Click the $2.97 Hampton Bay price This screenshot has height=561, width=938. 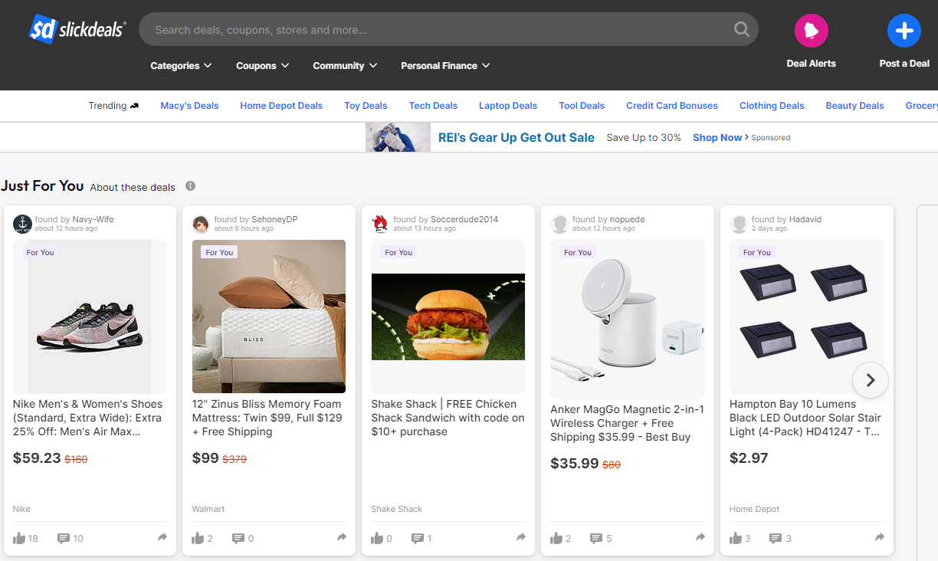[749, 458]
